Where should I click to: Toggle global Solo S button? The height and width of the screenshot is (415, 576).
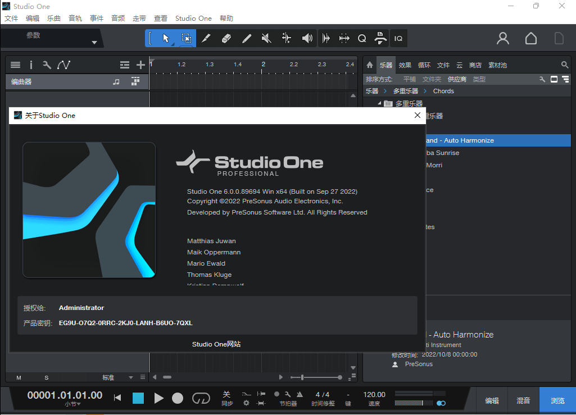click(x=46, y=377)
